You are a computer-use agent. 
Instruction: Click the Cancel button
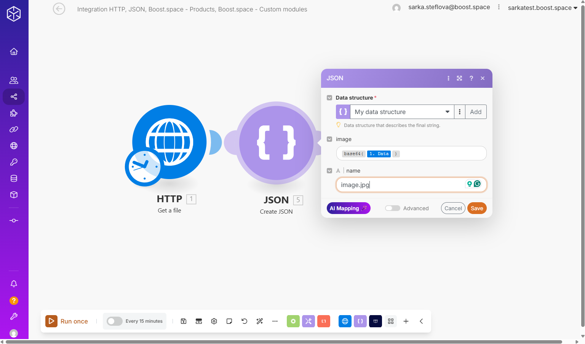coord(453,208)
